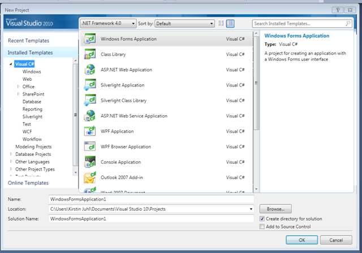Switch to medium icons view
The image size is (362, 253).
point(230,23)
